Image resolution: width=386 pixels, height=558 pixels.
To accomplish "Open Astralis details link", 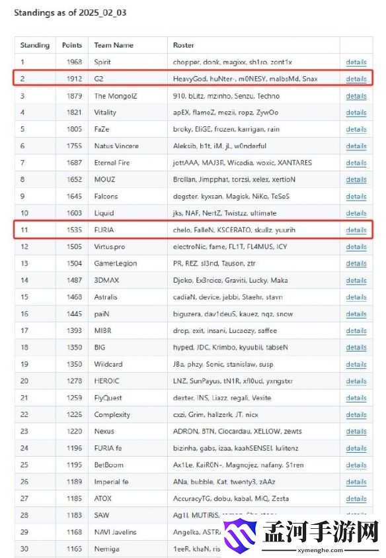I will pos(356,297).
